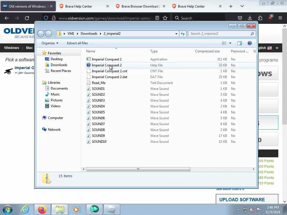Select Computer in navigation pane
287x215 pixels.
click(x=55, y=118)
